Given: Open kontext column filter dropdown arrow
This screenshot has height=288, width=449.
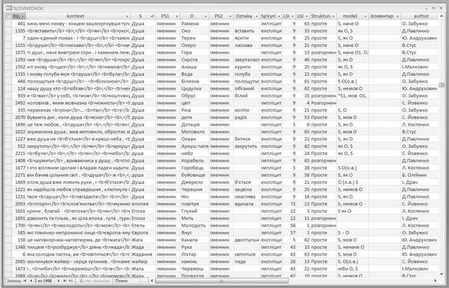Looking at the screenshot, I should coord(127,16).
